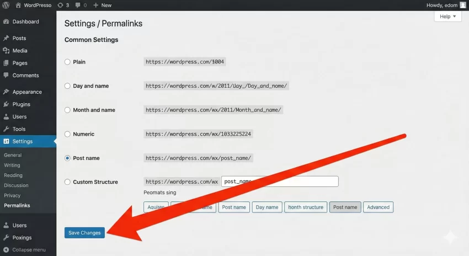Open the Poxings menu item
The width and height of the screenshot is (469, 256).
click(x=22, y=237)
